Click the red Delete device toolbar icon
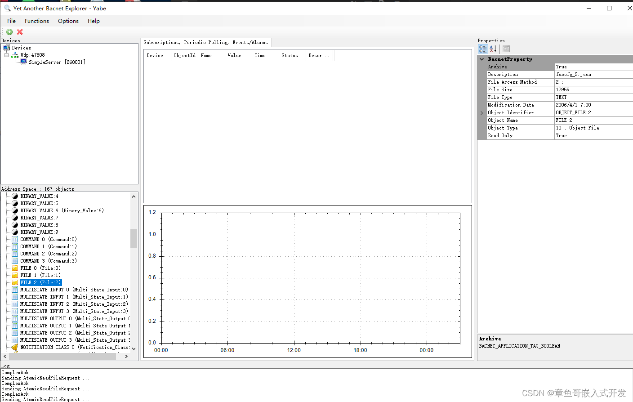 coord(19,32)
